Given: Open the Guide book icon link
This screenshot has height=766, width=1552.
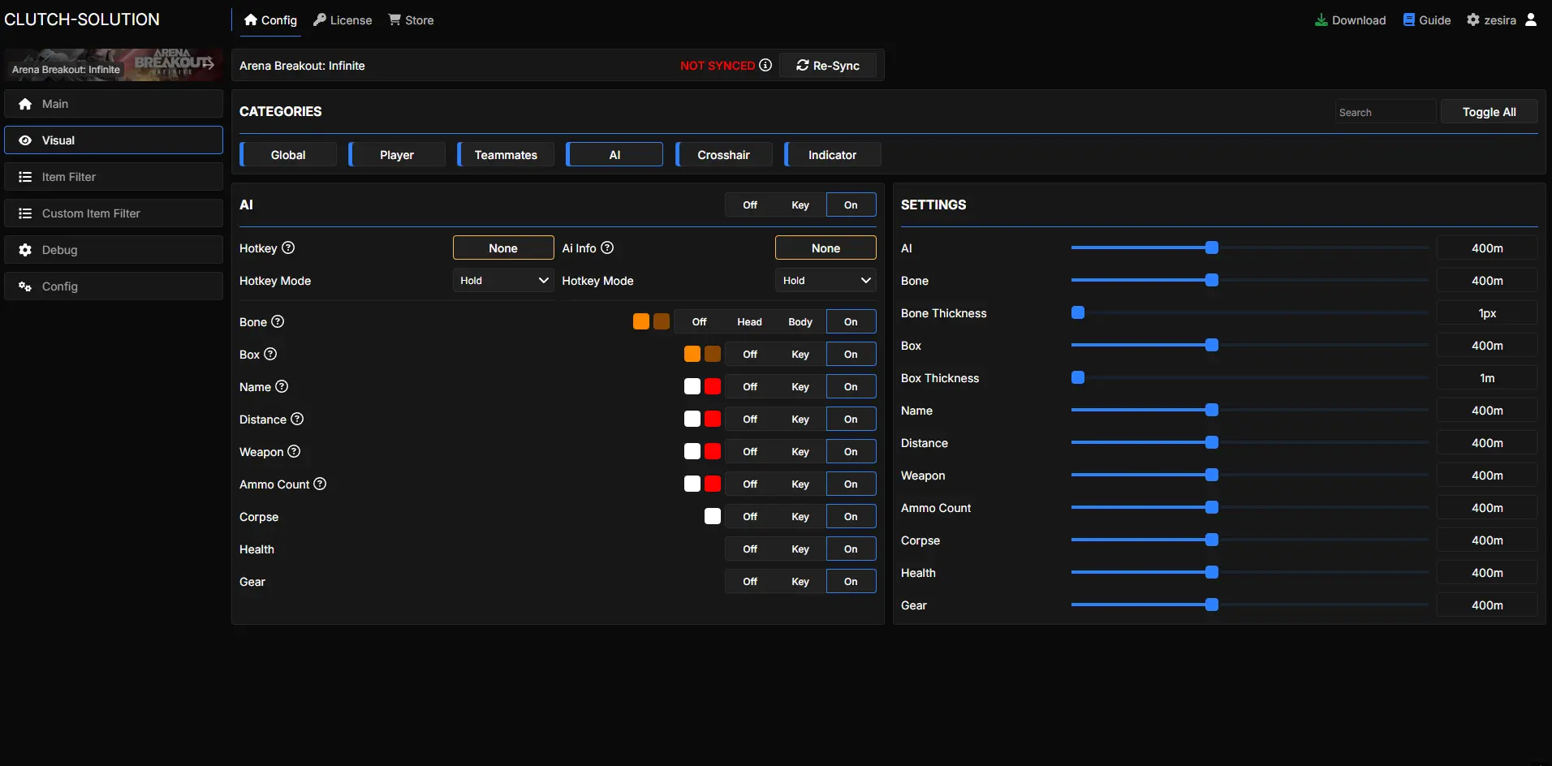Looking at the screenshot, I should [x=1409, y=19].
